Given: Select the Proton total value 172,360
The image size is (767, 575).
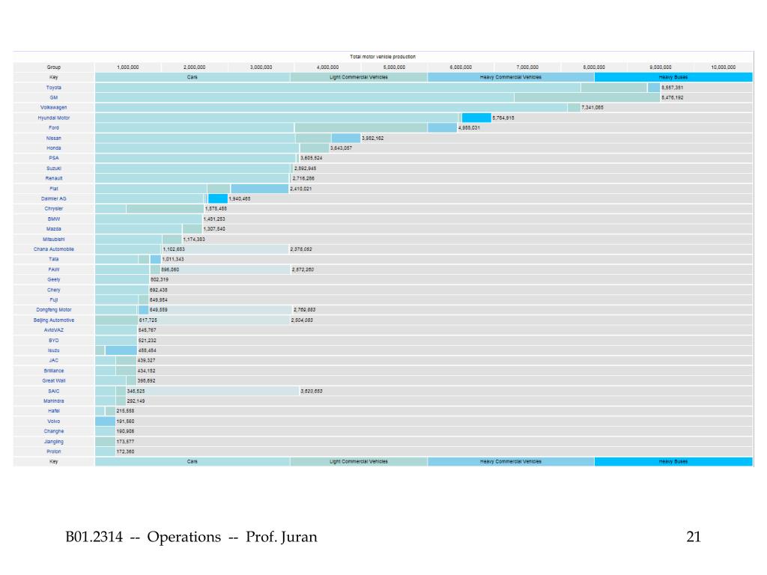Looking at the screenshot, I should (x=125, y=451).
